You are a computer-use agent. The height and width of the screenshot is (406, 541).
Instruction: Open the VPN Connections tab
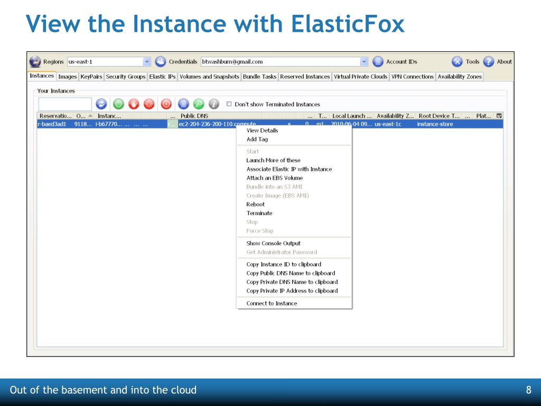coord(412,77)
